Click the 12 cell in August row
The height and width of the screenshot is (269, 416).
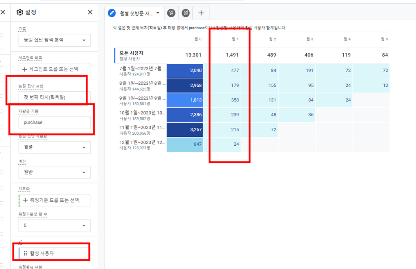tap(371, 85)
